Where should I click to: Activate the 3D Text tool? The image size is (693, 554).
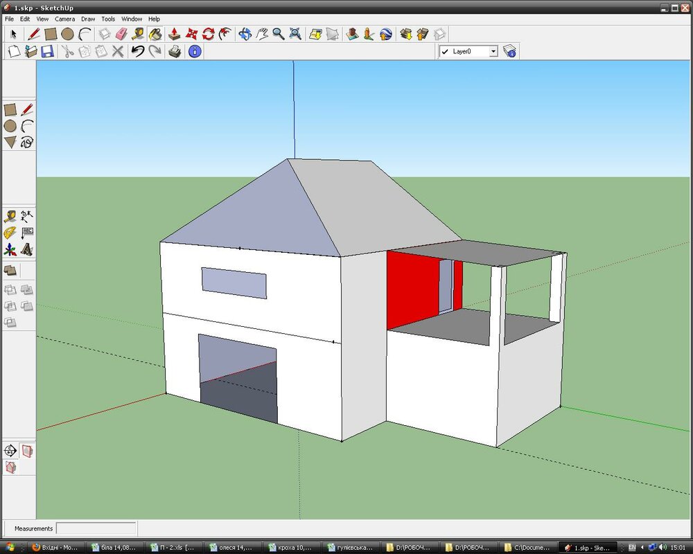(x=27, y=249)
